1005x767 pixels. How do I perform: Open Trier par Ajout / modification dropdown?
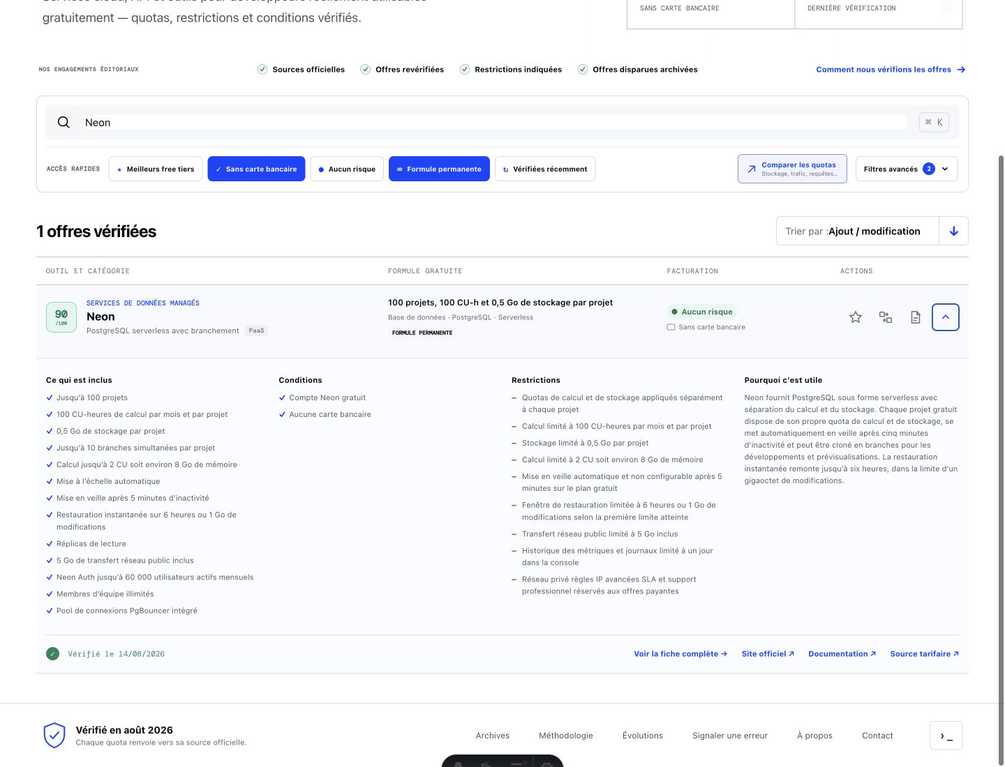858,231
